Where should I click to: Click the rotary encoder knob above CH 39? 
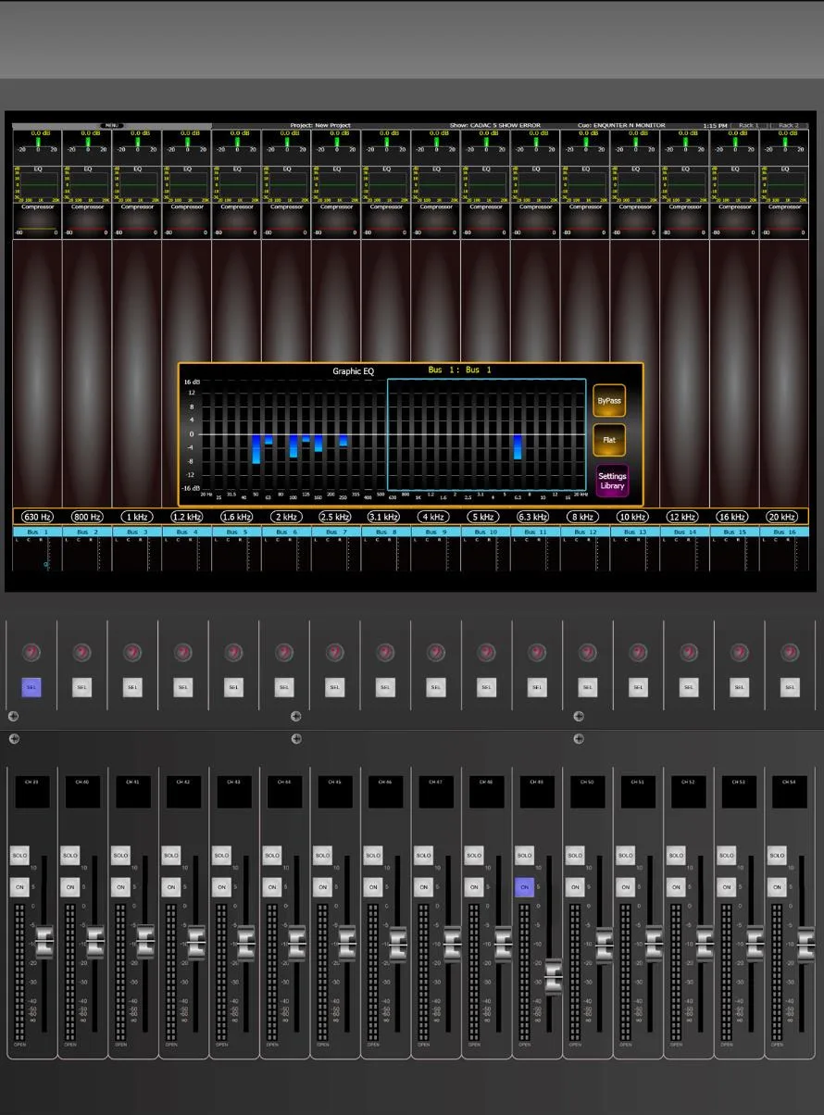point(32,653)
